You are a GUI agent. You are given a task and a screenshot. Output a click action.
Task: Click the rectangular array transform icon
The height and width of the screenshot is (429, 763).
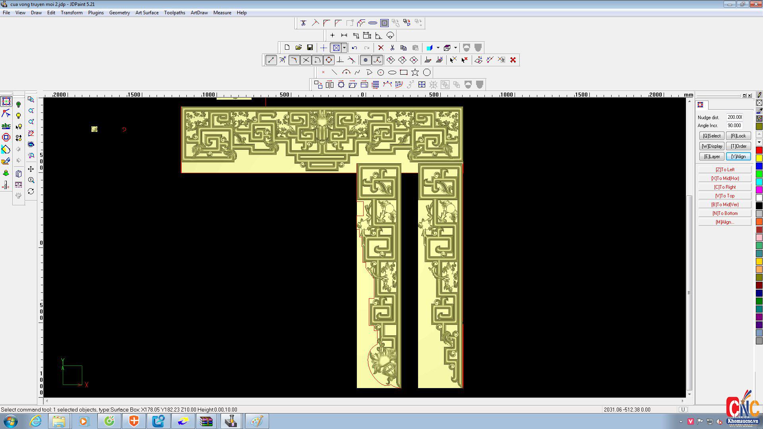[376, 85]
